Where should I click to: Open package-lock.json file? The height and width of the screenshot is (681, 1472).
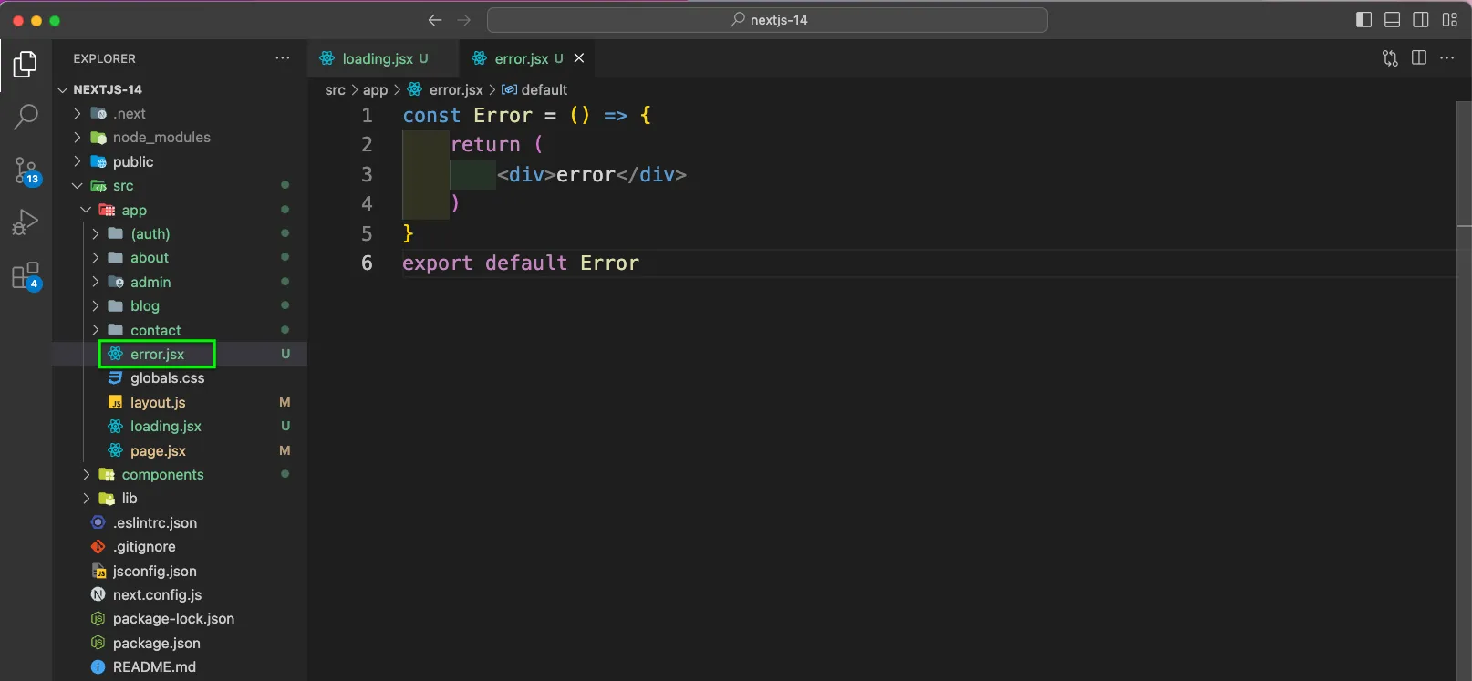click(180, 619)
